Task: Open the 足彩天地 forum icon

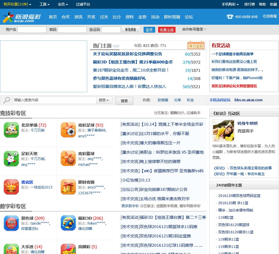Action: pos(11,158)
